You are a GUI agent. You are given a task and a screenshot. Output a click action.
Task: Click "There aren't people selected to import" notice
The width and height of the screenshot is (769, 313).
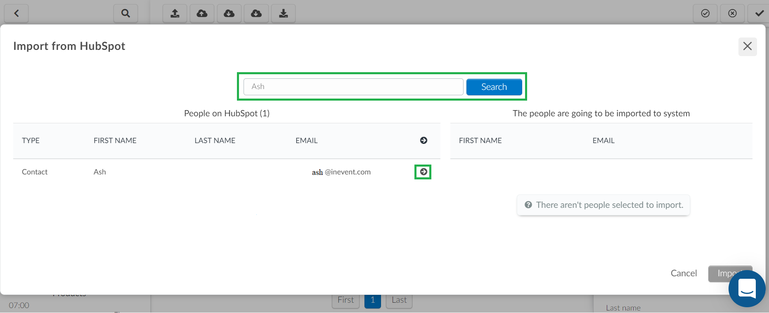click(603, 205)
